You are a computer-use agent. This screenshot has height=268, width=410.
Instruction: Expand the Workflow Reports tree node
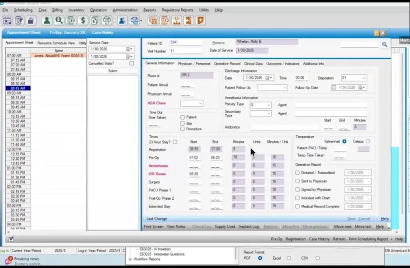point(130,259)
